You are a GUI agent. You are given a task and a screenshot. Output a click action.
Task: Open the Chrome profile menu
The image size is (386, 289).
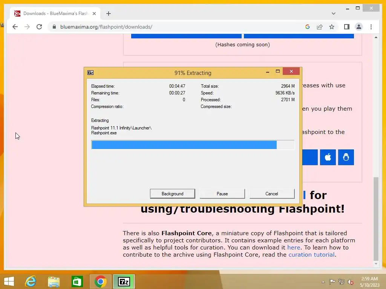click(359, 27)
